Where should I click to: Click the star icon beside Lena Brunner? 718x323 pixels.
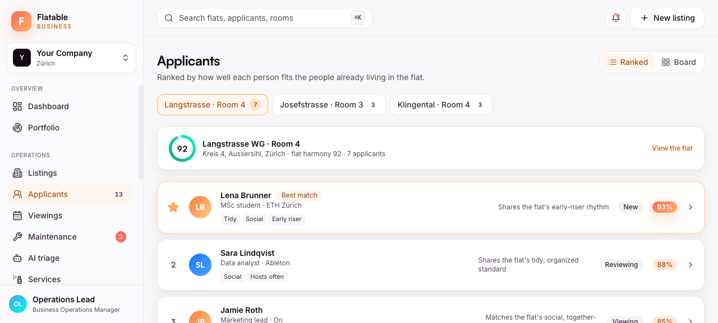point(173,207)
